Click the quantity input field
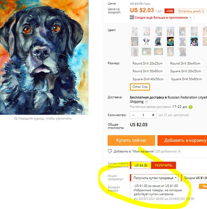 (x=143, y=115)
